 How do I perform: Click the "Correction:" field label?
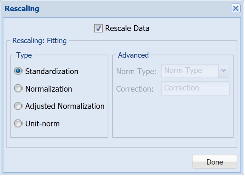[135, 89]
